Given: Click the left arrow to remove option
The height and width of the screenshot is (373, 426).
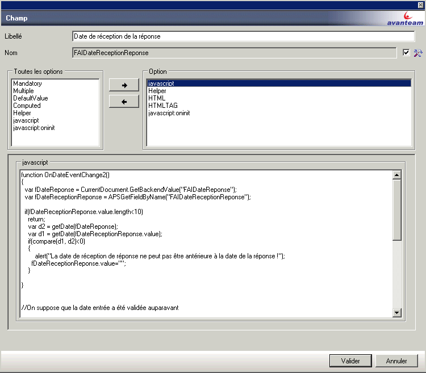Looking at the screenshot, I should coord(124,102).
